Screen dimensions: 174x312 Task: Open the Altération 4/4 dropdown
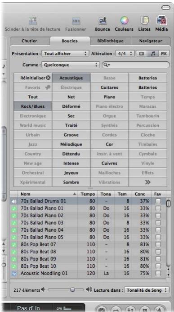[x=125, y=54]
